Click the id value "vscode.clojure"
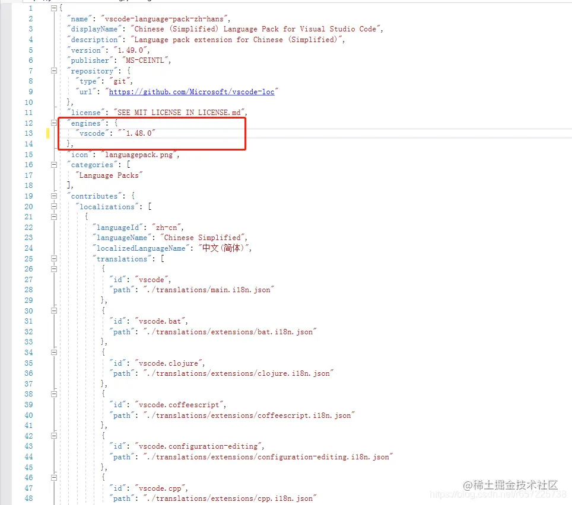This screenshot has width=572, height=505. [169, 363]
